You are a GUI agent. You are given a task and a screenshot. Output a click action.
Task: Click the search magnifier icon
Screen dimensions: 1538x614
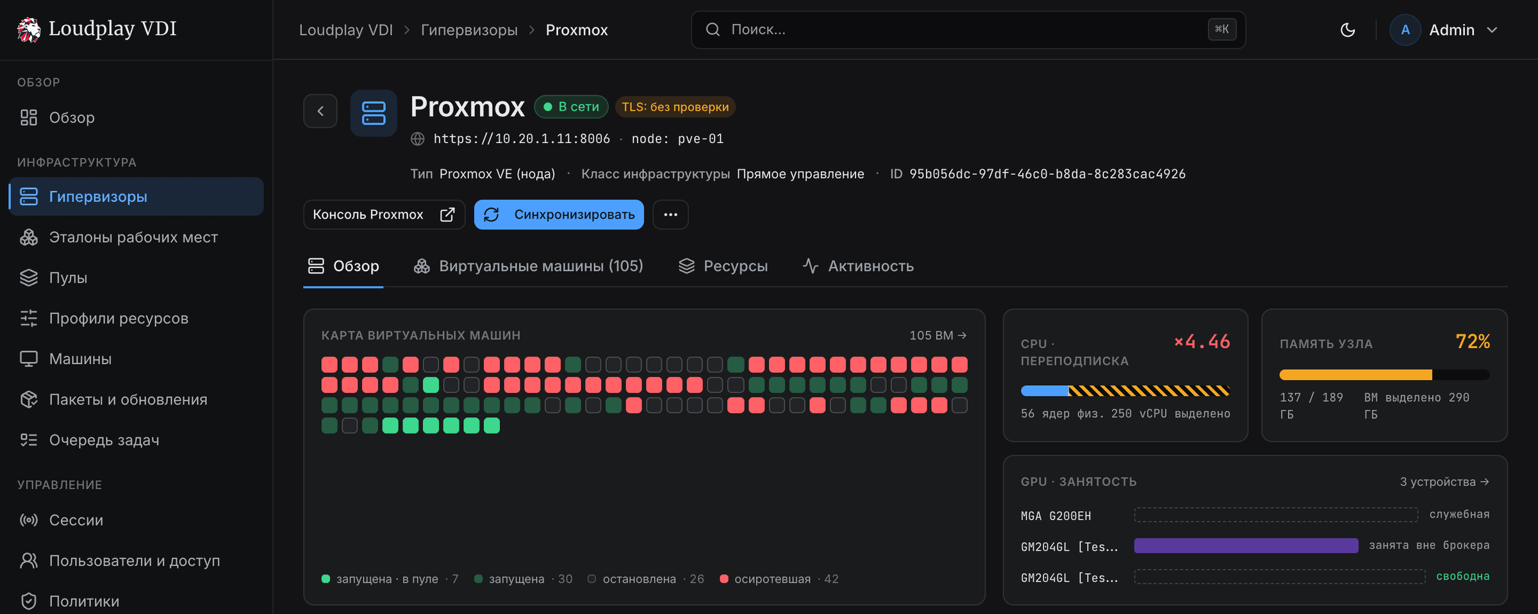click(713, 29)
